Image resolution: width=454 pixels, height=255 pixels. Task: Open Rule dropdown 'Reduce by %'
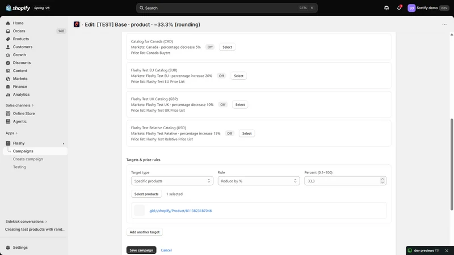coord(259,181)
